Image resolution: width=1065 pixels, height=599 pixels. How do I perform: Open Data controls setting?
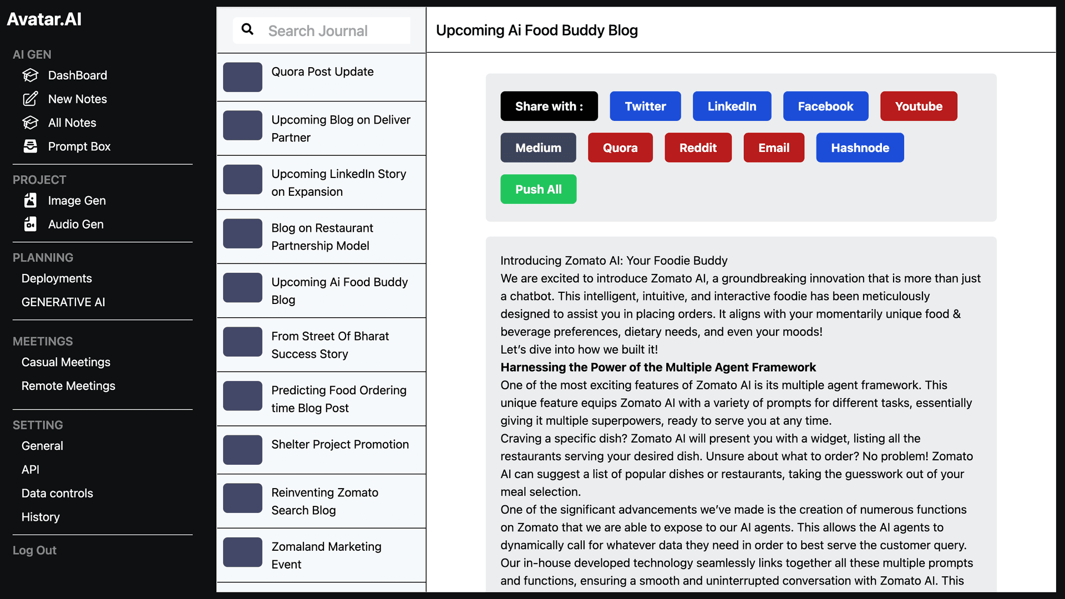click(x=57, y=493)
